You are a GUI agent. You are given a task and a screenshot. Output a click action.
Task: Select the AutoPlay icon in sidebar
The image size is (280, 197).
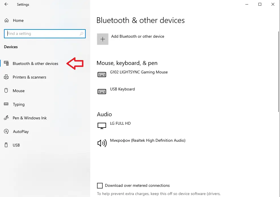[x=6, y=131]
